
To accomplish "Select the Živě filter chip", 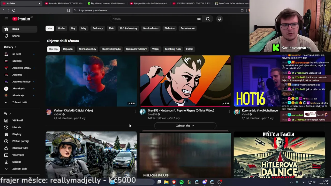I will click(111, 28).
